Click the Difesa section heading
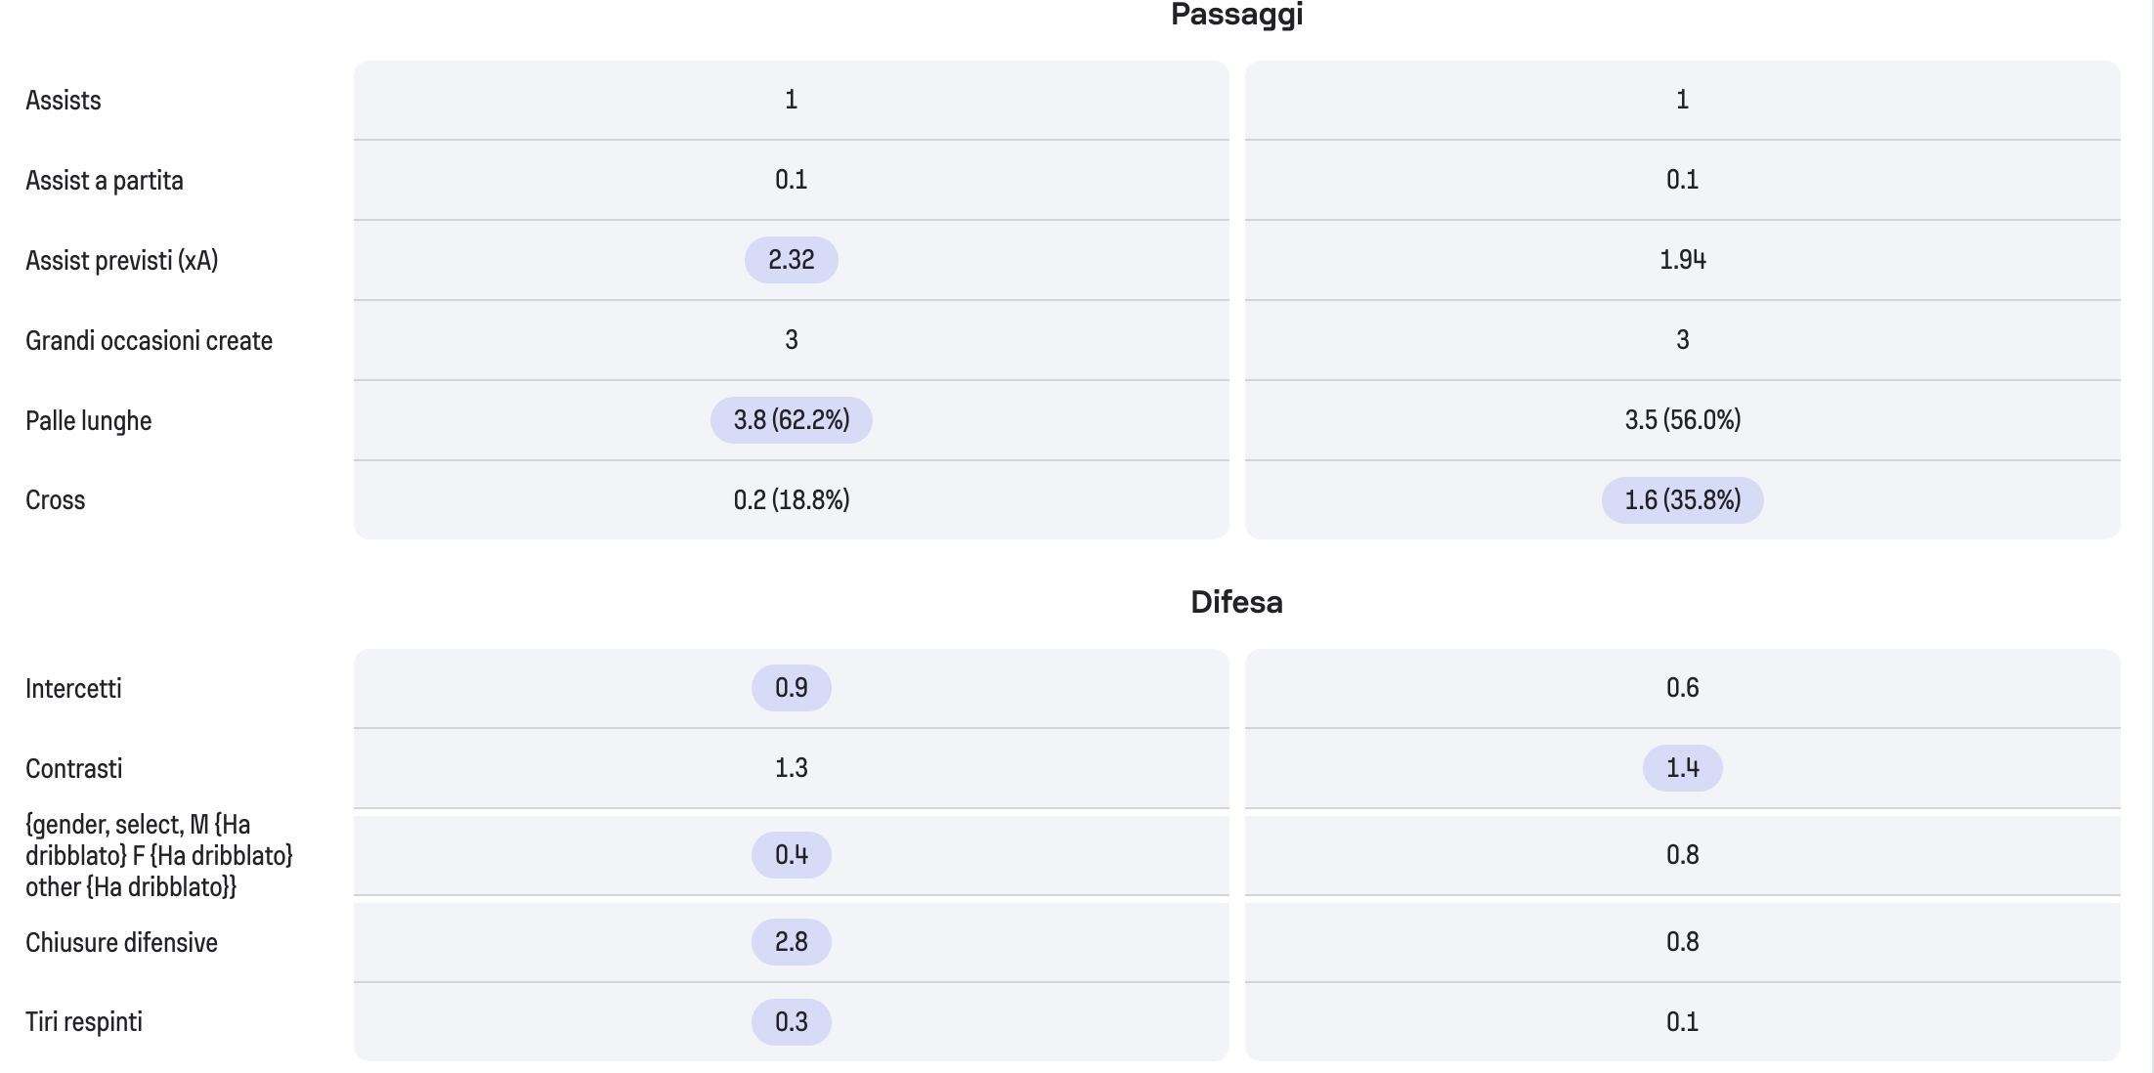Image resolution: width=2154 pixels, height=1073 pixels. [1236, 602]
